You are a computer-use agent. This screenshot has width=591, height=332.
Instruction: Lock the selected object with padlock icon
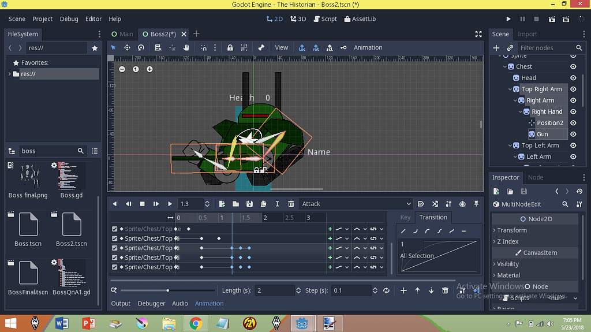230,48
